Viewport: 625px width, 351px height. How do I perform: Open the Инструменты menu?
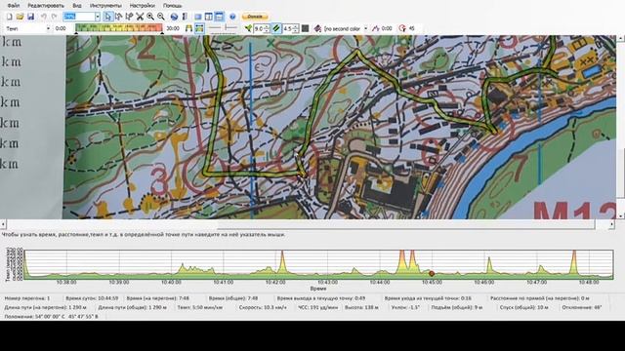(105, 6)
